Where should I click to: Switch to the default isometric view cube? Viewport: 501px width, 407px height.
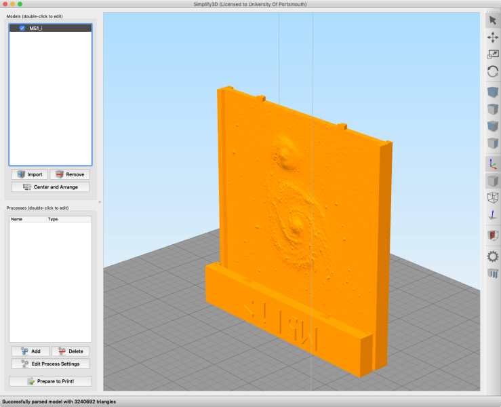pos(492,92)
